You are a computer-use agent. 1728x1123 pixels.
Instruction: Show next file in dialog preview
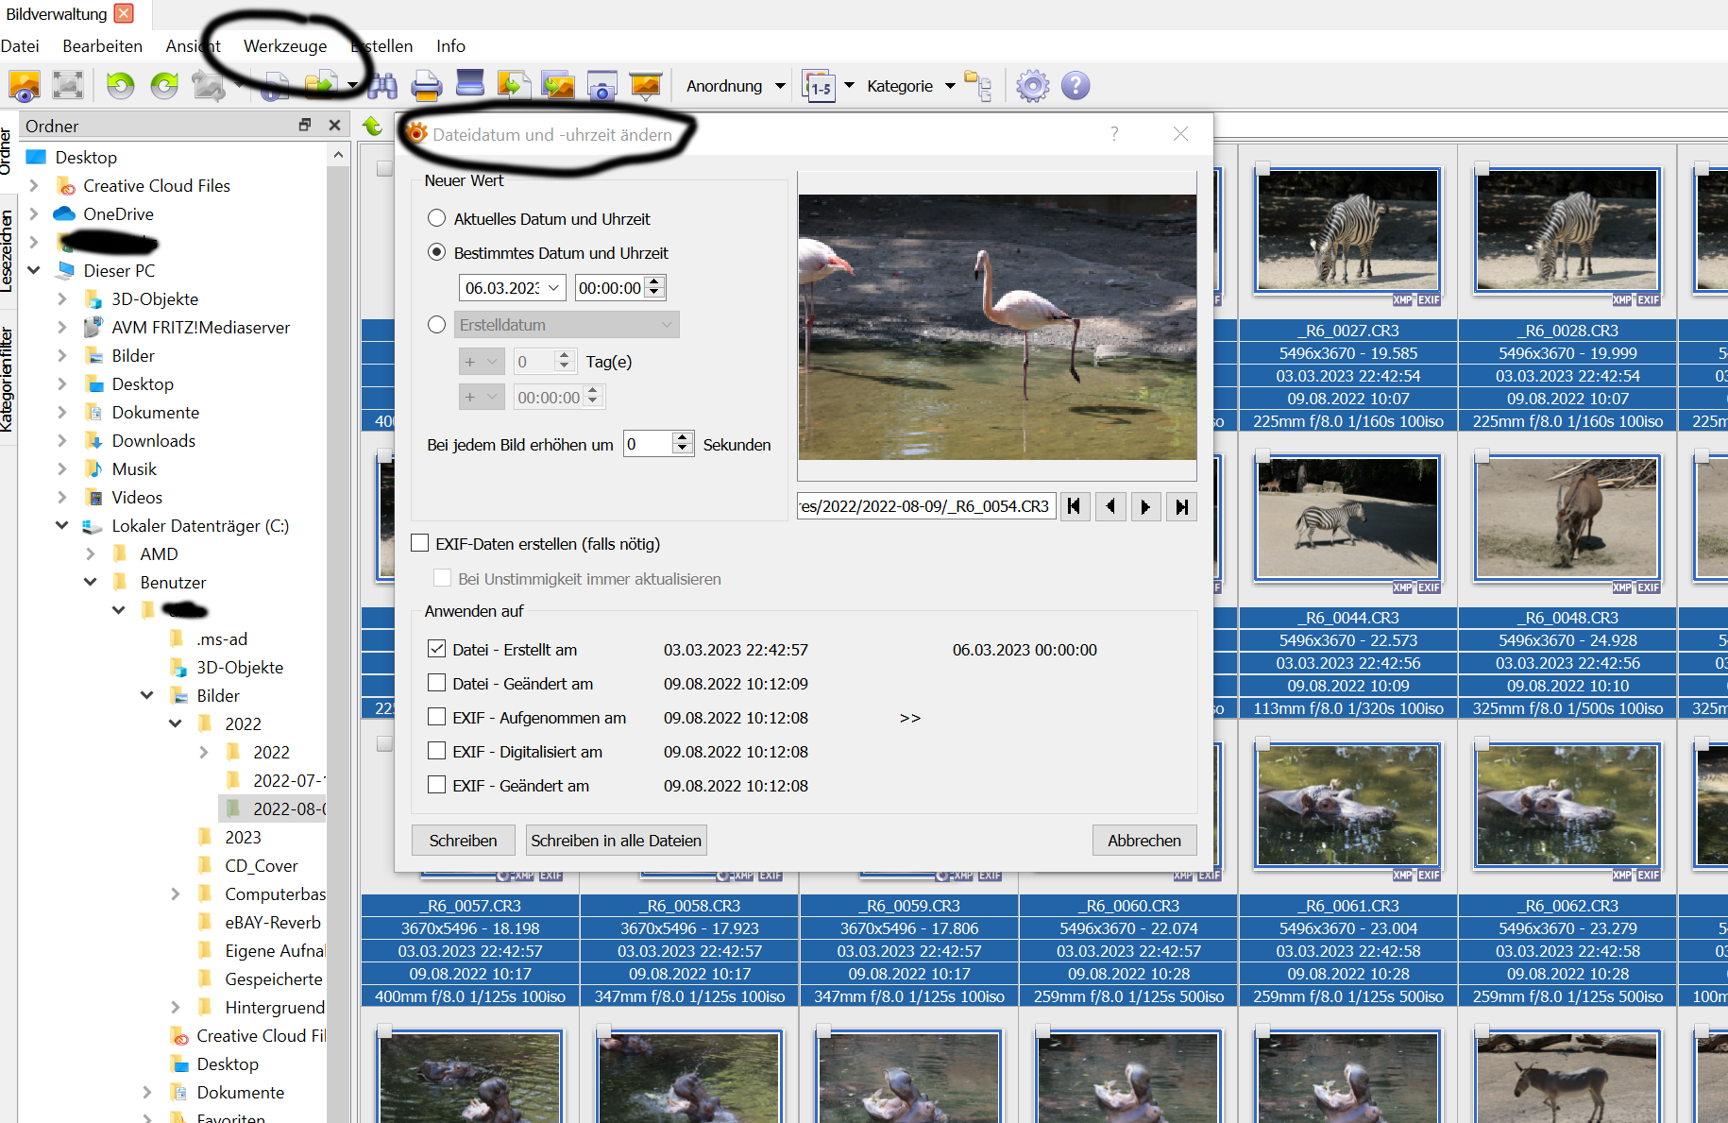pos(1145,507)
